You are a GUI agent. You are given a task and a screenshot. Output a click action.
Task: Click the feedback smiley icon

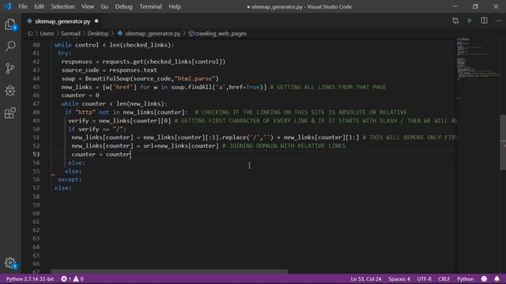click(x=484, y=278)
